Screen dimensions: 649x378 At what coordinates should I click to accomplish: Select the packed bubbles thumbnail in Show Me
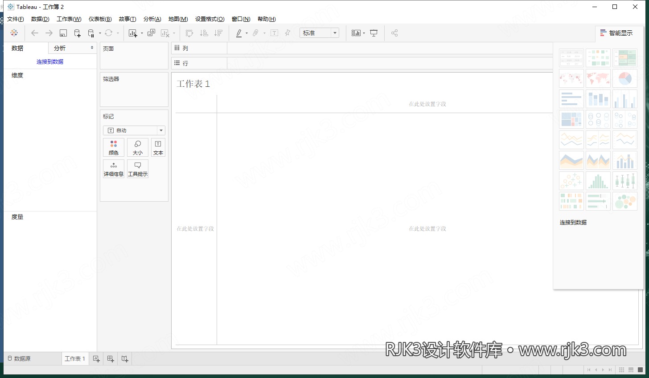625,201
